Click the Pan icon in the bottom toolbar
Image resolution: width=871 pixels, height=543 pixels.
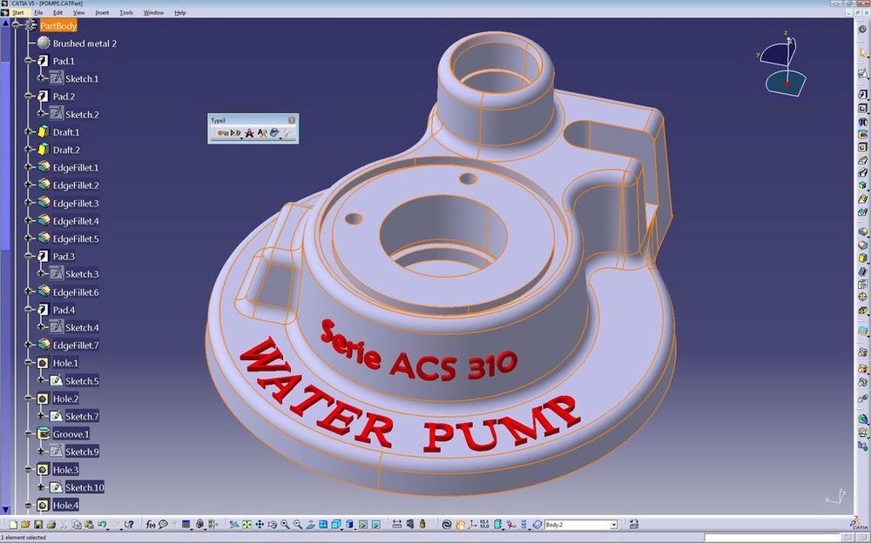pyautogui.click(x=259, y=524)
